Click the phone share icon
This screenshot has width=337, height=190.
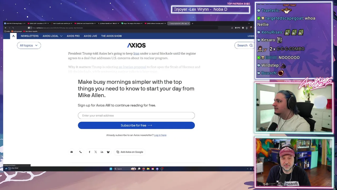(81, 152)
